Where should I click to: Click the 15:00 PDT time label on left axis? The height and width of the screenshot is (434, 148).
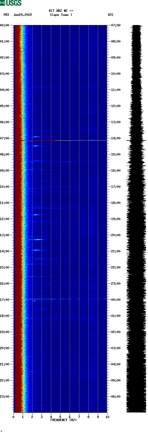[5, 267]
